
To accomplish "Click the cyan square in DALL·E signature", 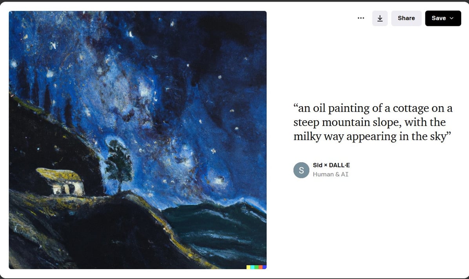I will (x=253, y=267).
